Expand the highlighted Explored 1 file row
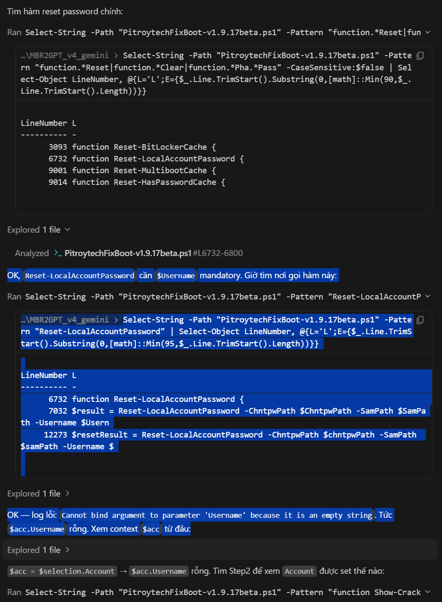442x602 pixels. [67, 550]
